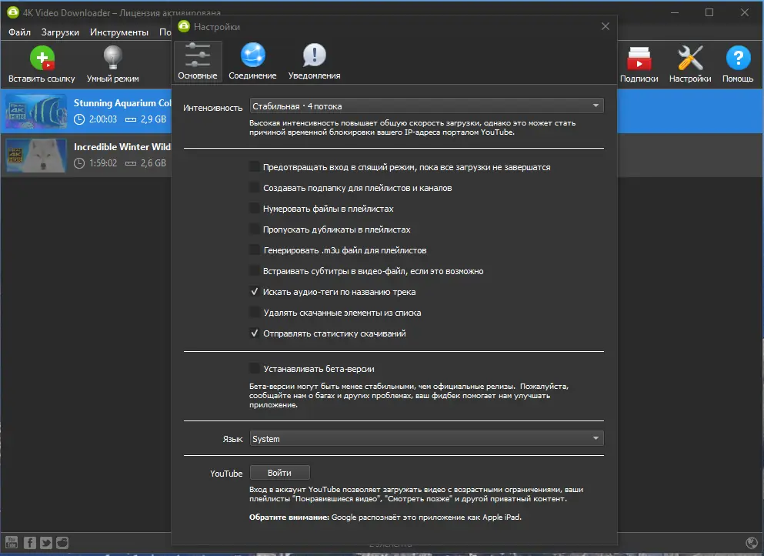Click the YouTube Войти button
The width and height of the screenshot is (764, 556).
(x=280, y=473)
